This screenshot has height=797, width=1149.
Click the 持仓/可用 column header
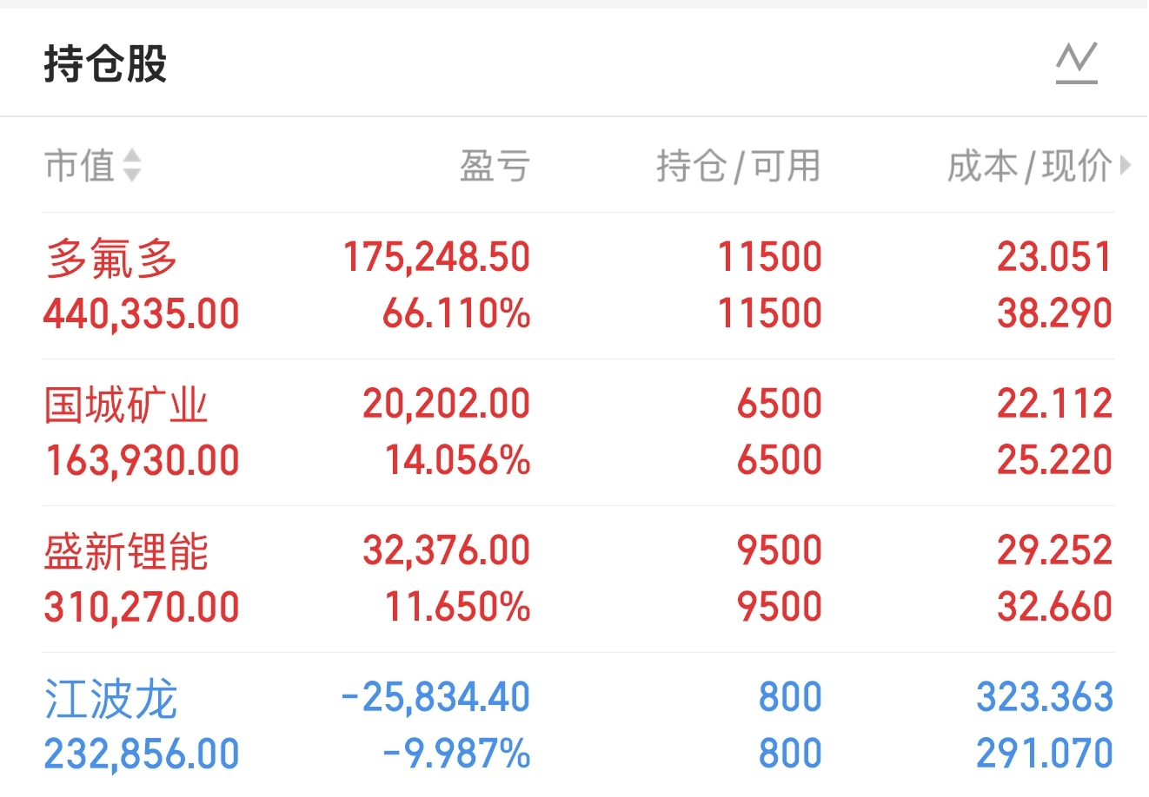tap(738, 165)
